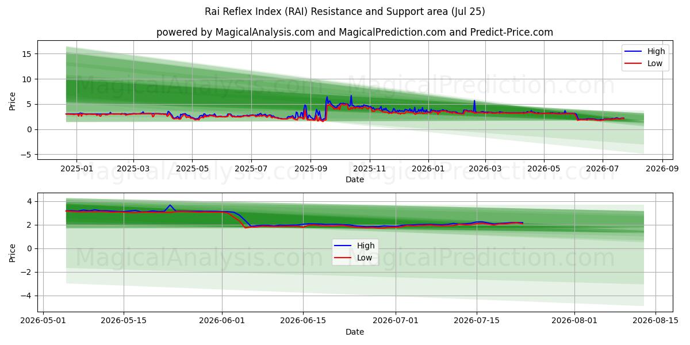Click the '2026-09' x-axis label on the top chart
This screenshot has height=345, width=690.
point(662,168)
